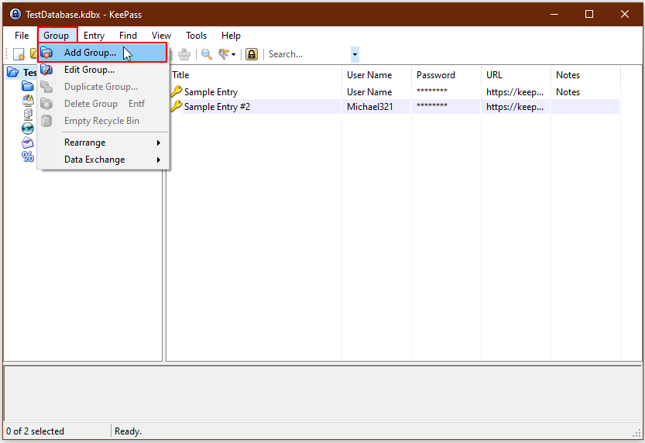645x443 pixels.
Task: Choose Add Group... from the Group menu
Action: click(x=102, y=53)
